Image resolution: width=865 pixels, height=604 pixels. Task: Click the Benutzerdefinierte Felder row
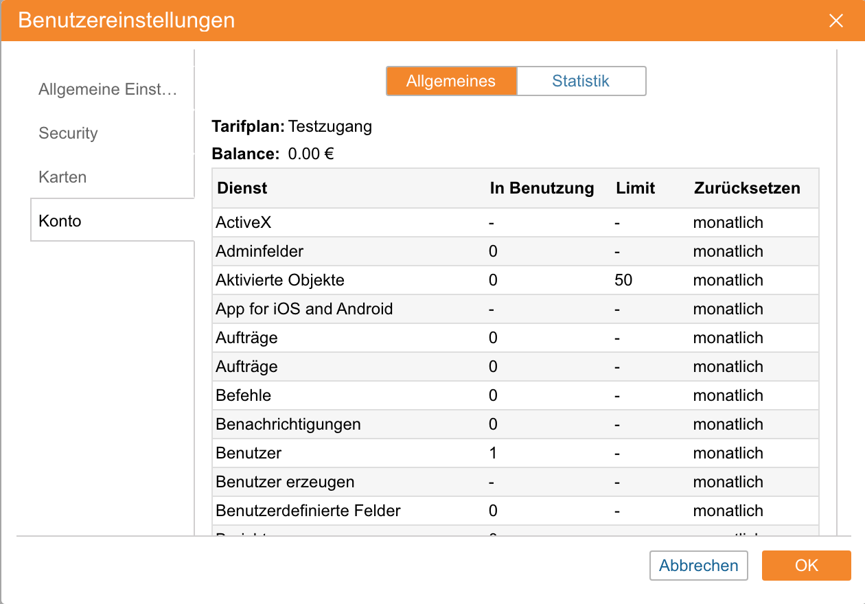308,511
